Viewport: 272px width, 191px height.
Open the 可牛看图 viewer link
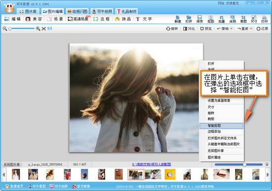(x=37, y=187)
